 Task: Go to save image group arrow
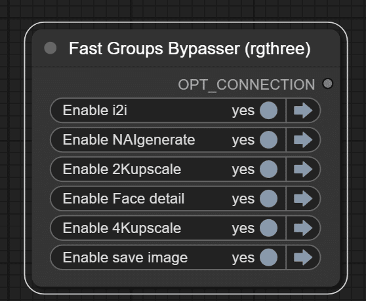tap(303, 257)
